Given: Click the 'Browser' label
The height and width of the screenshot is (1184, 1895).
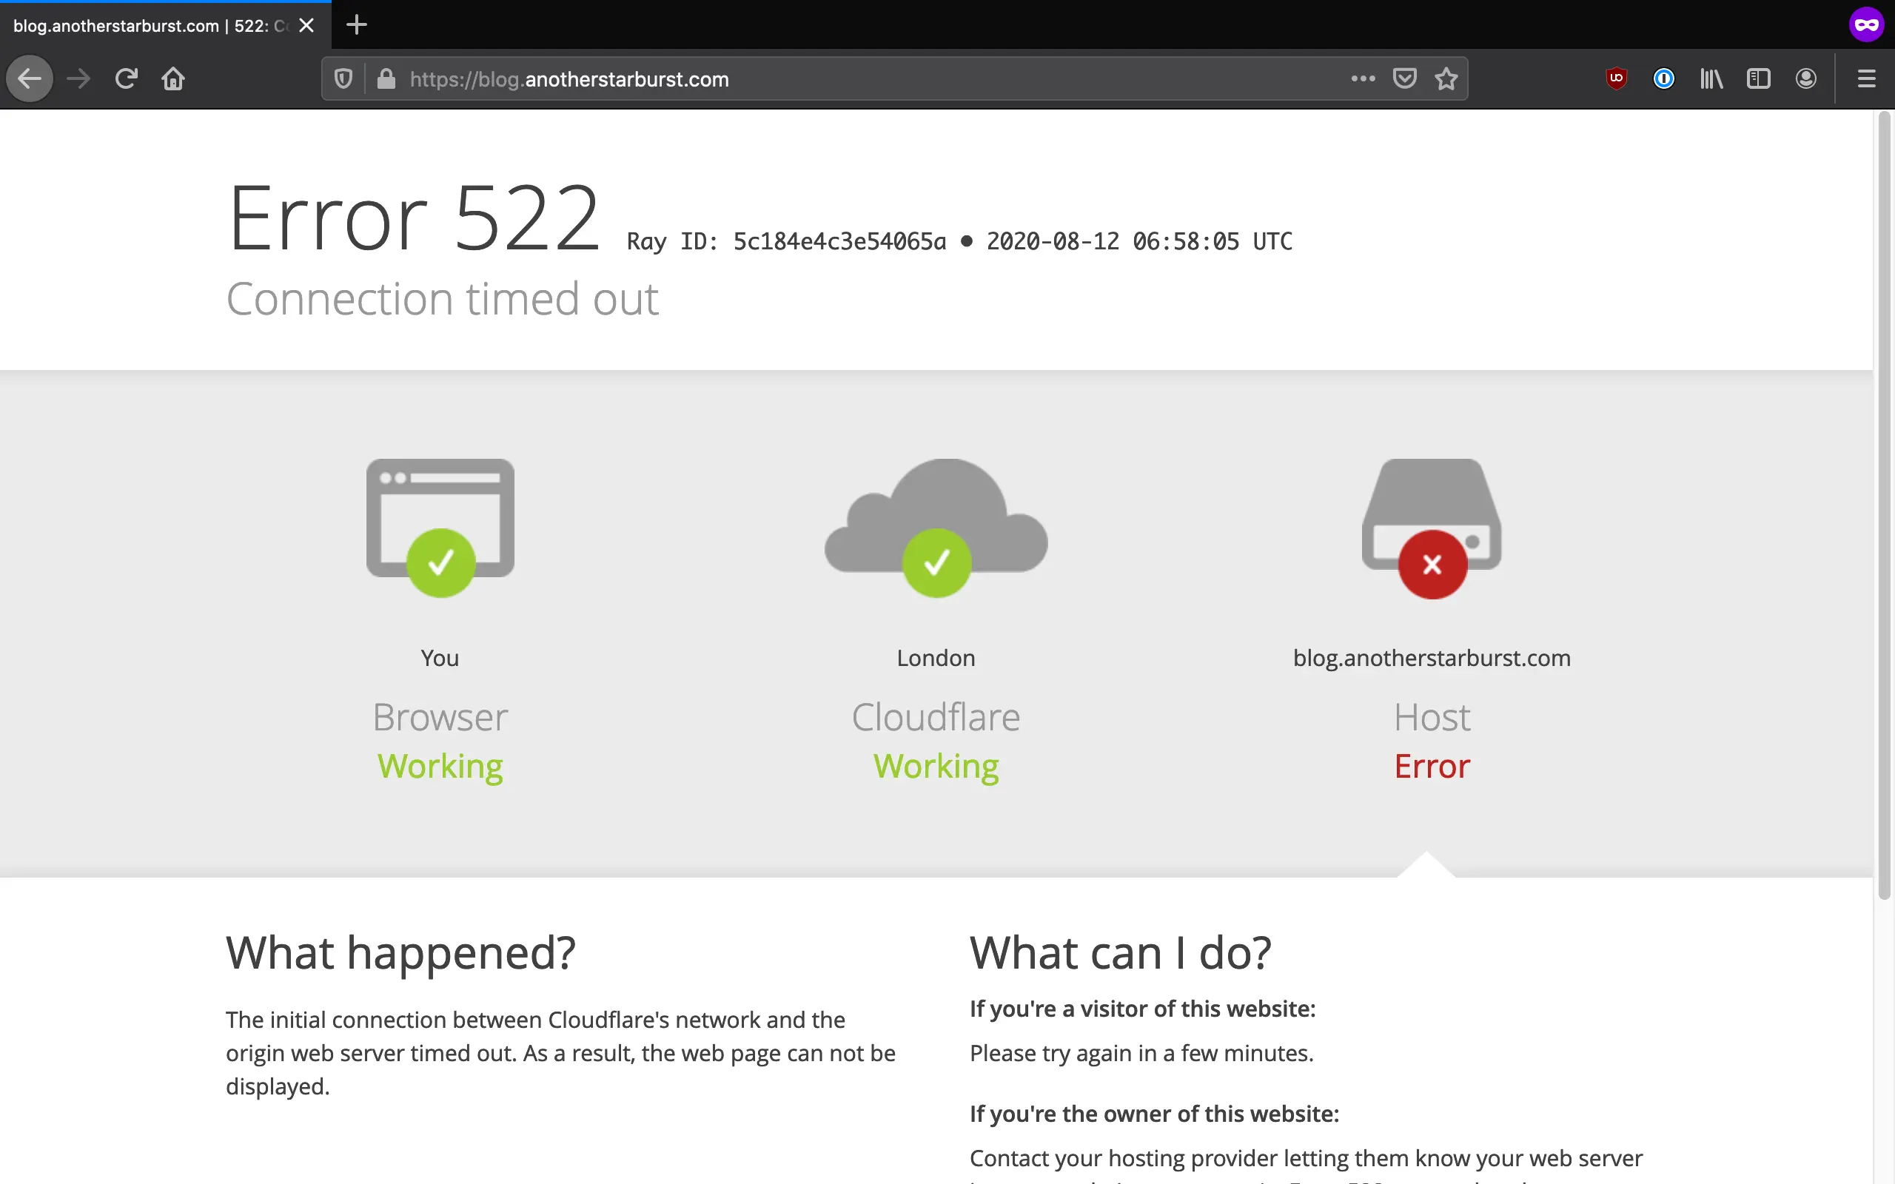Looking at the screenshot, I should [440, 717].
